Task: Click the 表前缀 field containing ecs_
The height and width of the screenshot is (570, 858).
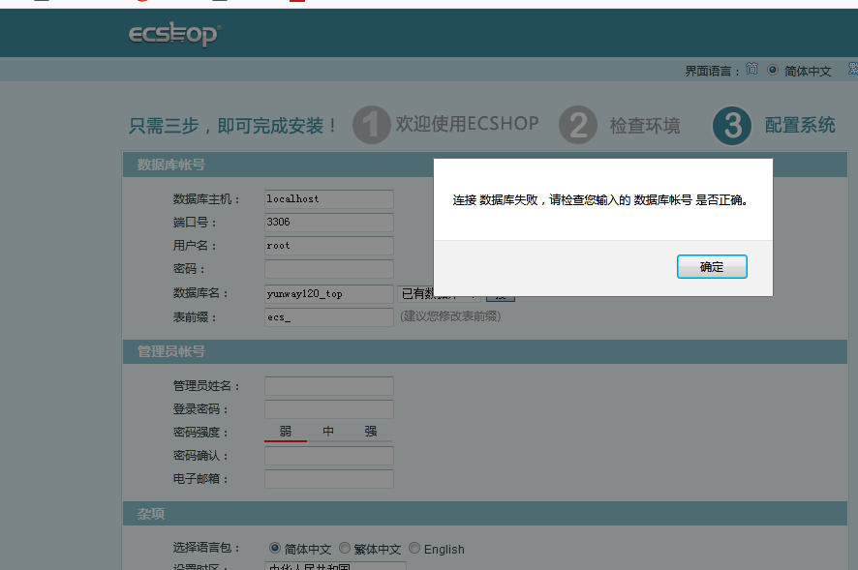Action: click(x=329, y=317)
